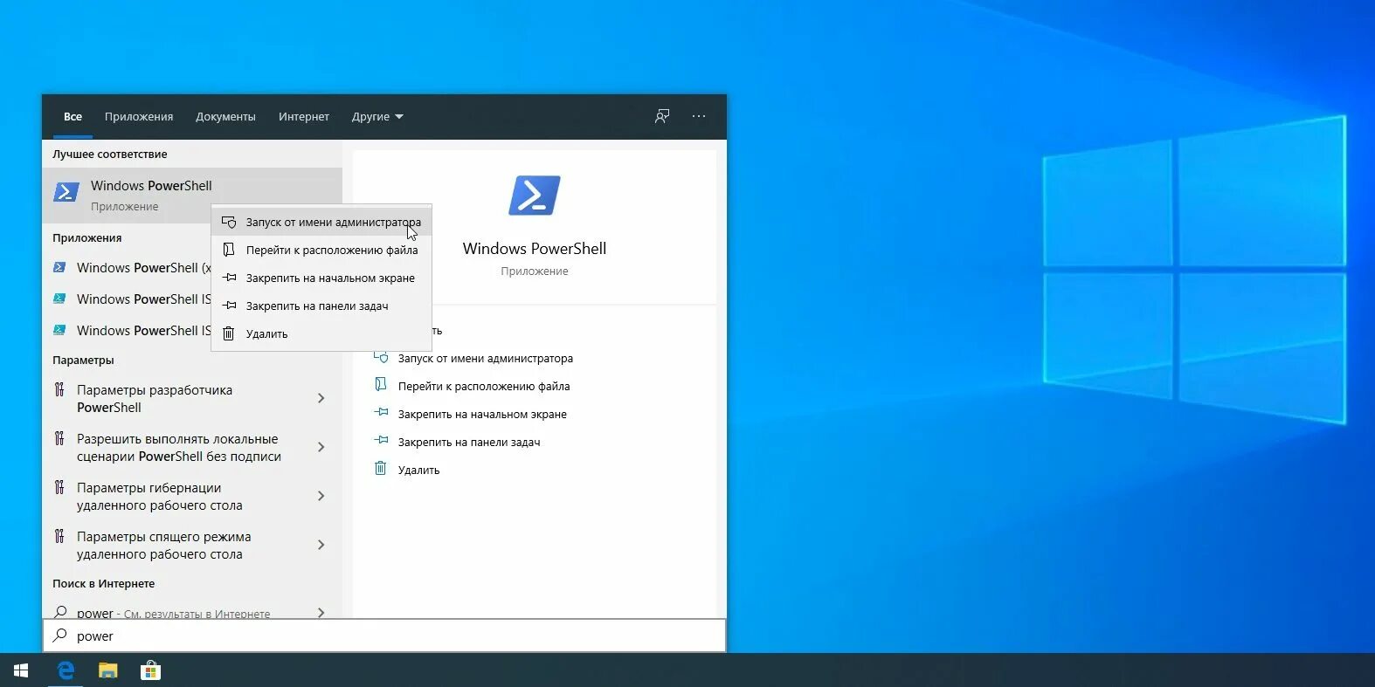Viewport: 1375px width, 687px height.
Task: Click the file location icon in the preview pane
Action: click(x=381, y=385)
